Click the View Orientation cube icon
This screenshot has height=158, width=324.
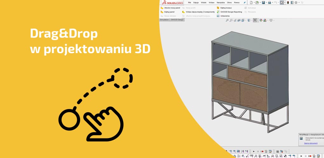[x=243, y=20]
